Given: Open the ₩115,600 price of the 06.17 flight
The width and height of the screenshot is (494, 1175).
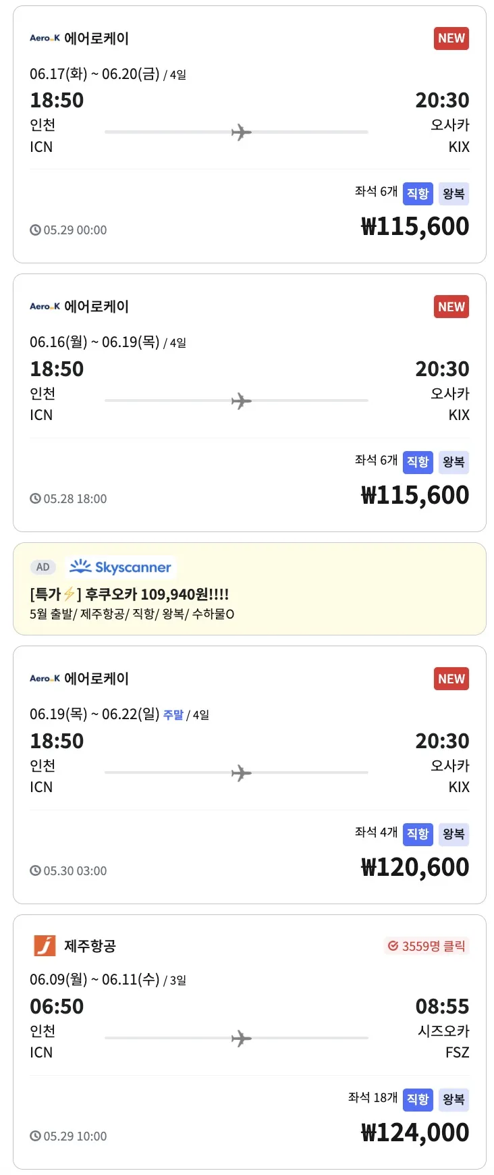Looking at the screenshot, I should pyautogui.click(x=415, y=226).
